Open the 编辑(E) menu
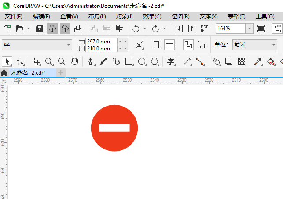 [x=41, y=17]
